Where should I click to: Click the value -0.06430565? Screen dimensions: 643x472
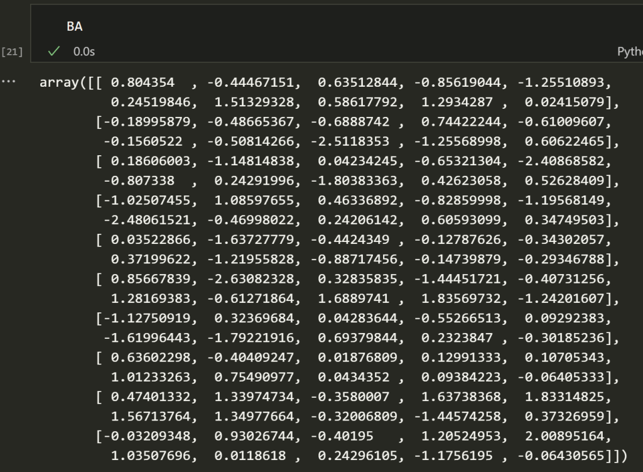point(561,457)
